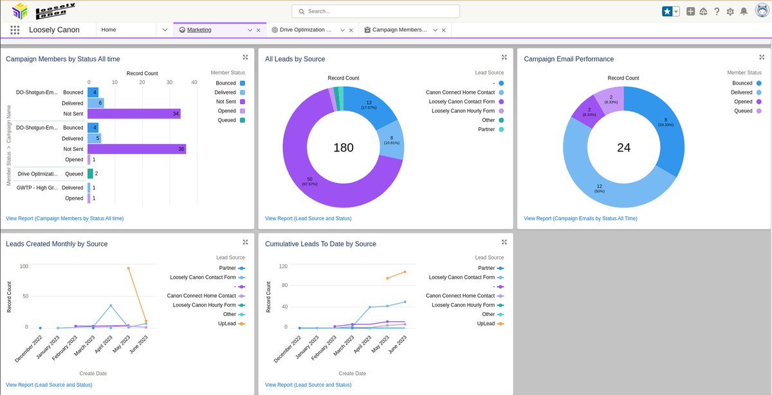Open the Setup gear menu

coord(730,11)
